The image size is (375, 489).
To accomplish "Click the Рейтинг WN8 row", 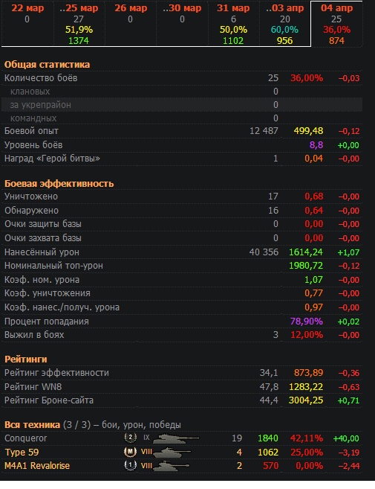I will (182, 387).
